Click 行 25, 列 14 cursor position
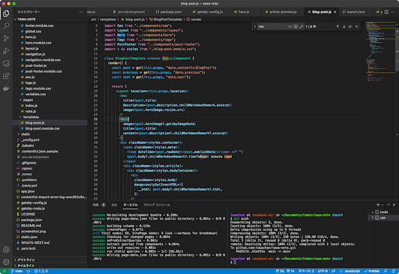Viewport: 399px width, 274px height. pos(285,271)
